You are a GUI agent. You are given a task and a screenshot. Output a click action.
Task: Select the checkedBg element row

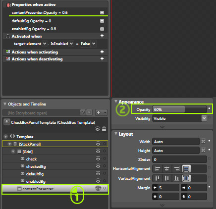pos(55,166)
